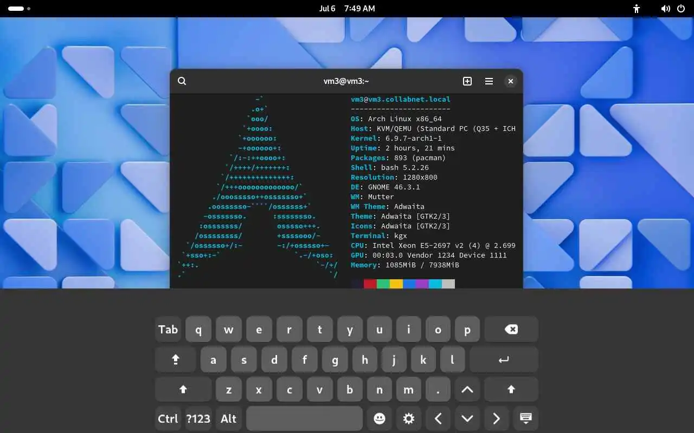Viewport: 694px width, 433px height.
Task: Click the terminal title 'vm3@vm3:~'
Action: point(346,81)
